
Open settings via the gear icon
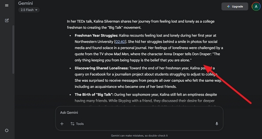pyautogui.click(x=7, y=130)
